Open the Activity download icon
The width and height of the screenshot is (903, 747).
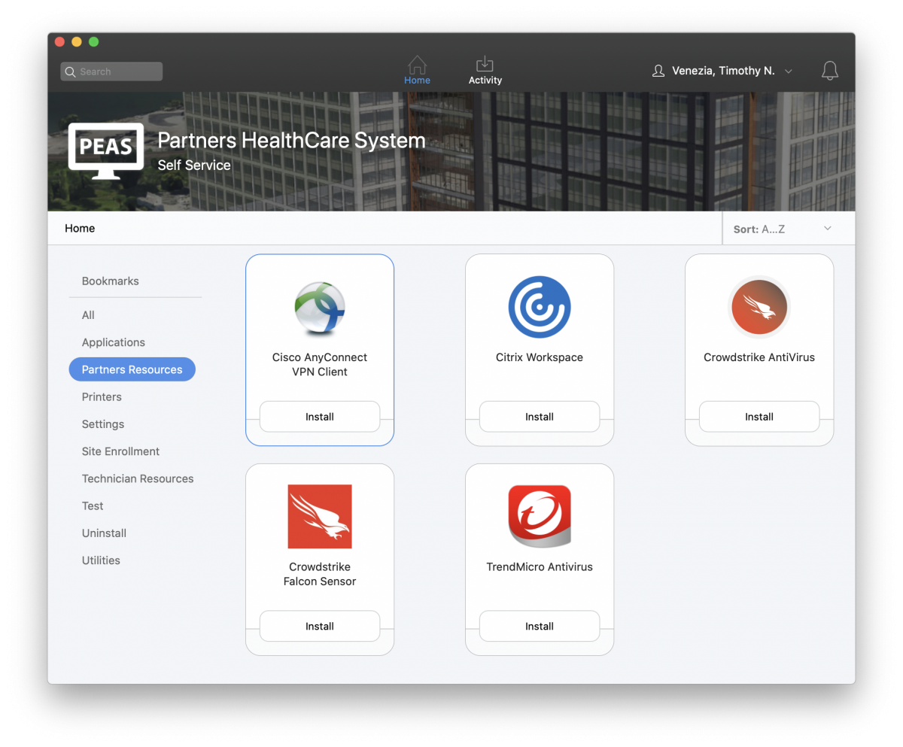click(485, 65)
